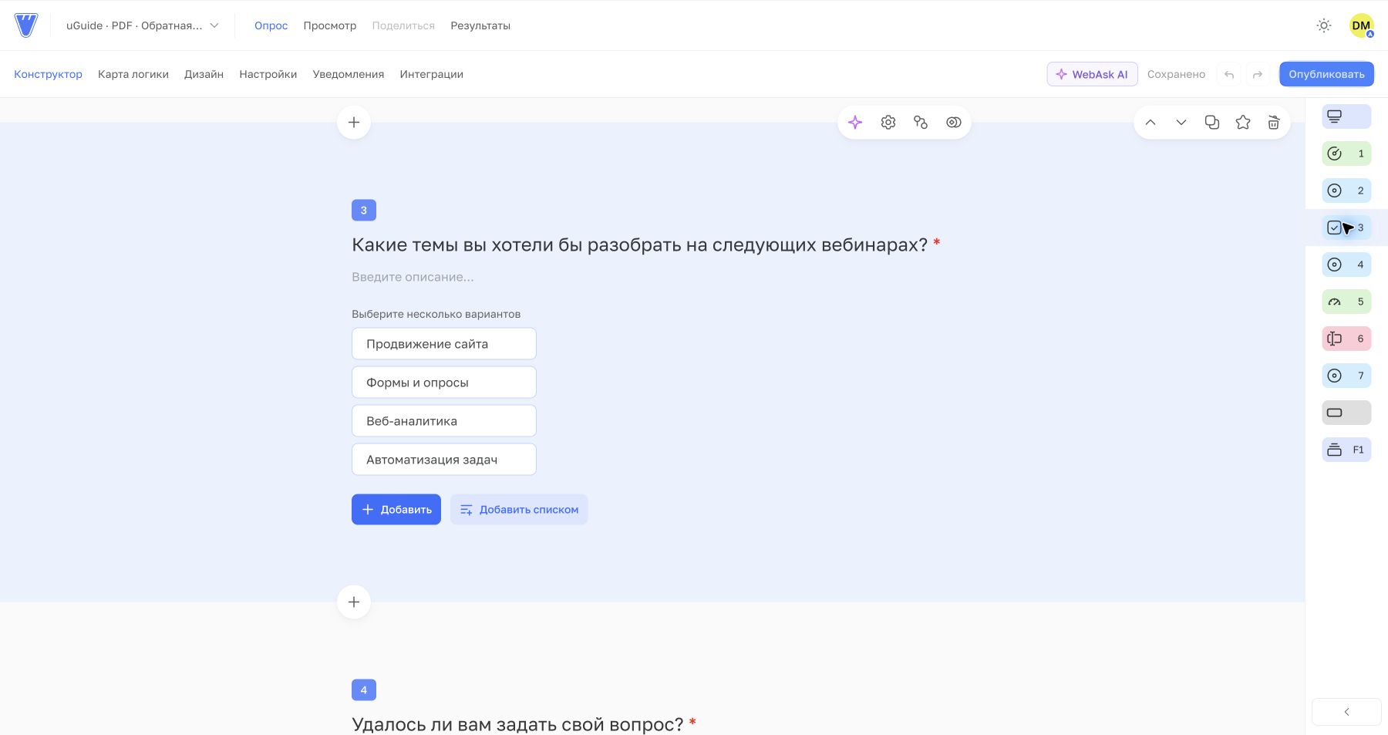Open the AI sparkle tool for question 3

point(855,123)
